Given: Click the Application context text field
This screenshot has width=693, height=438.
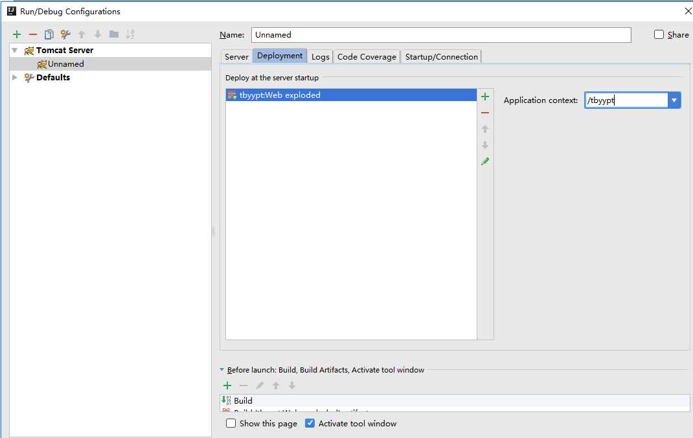Looking at the screenshot, I should (x=626, y=100).
